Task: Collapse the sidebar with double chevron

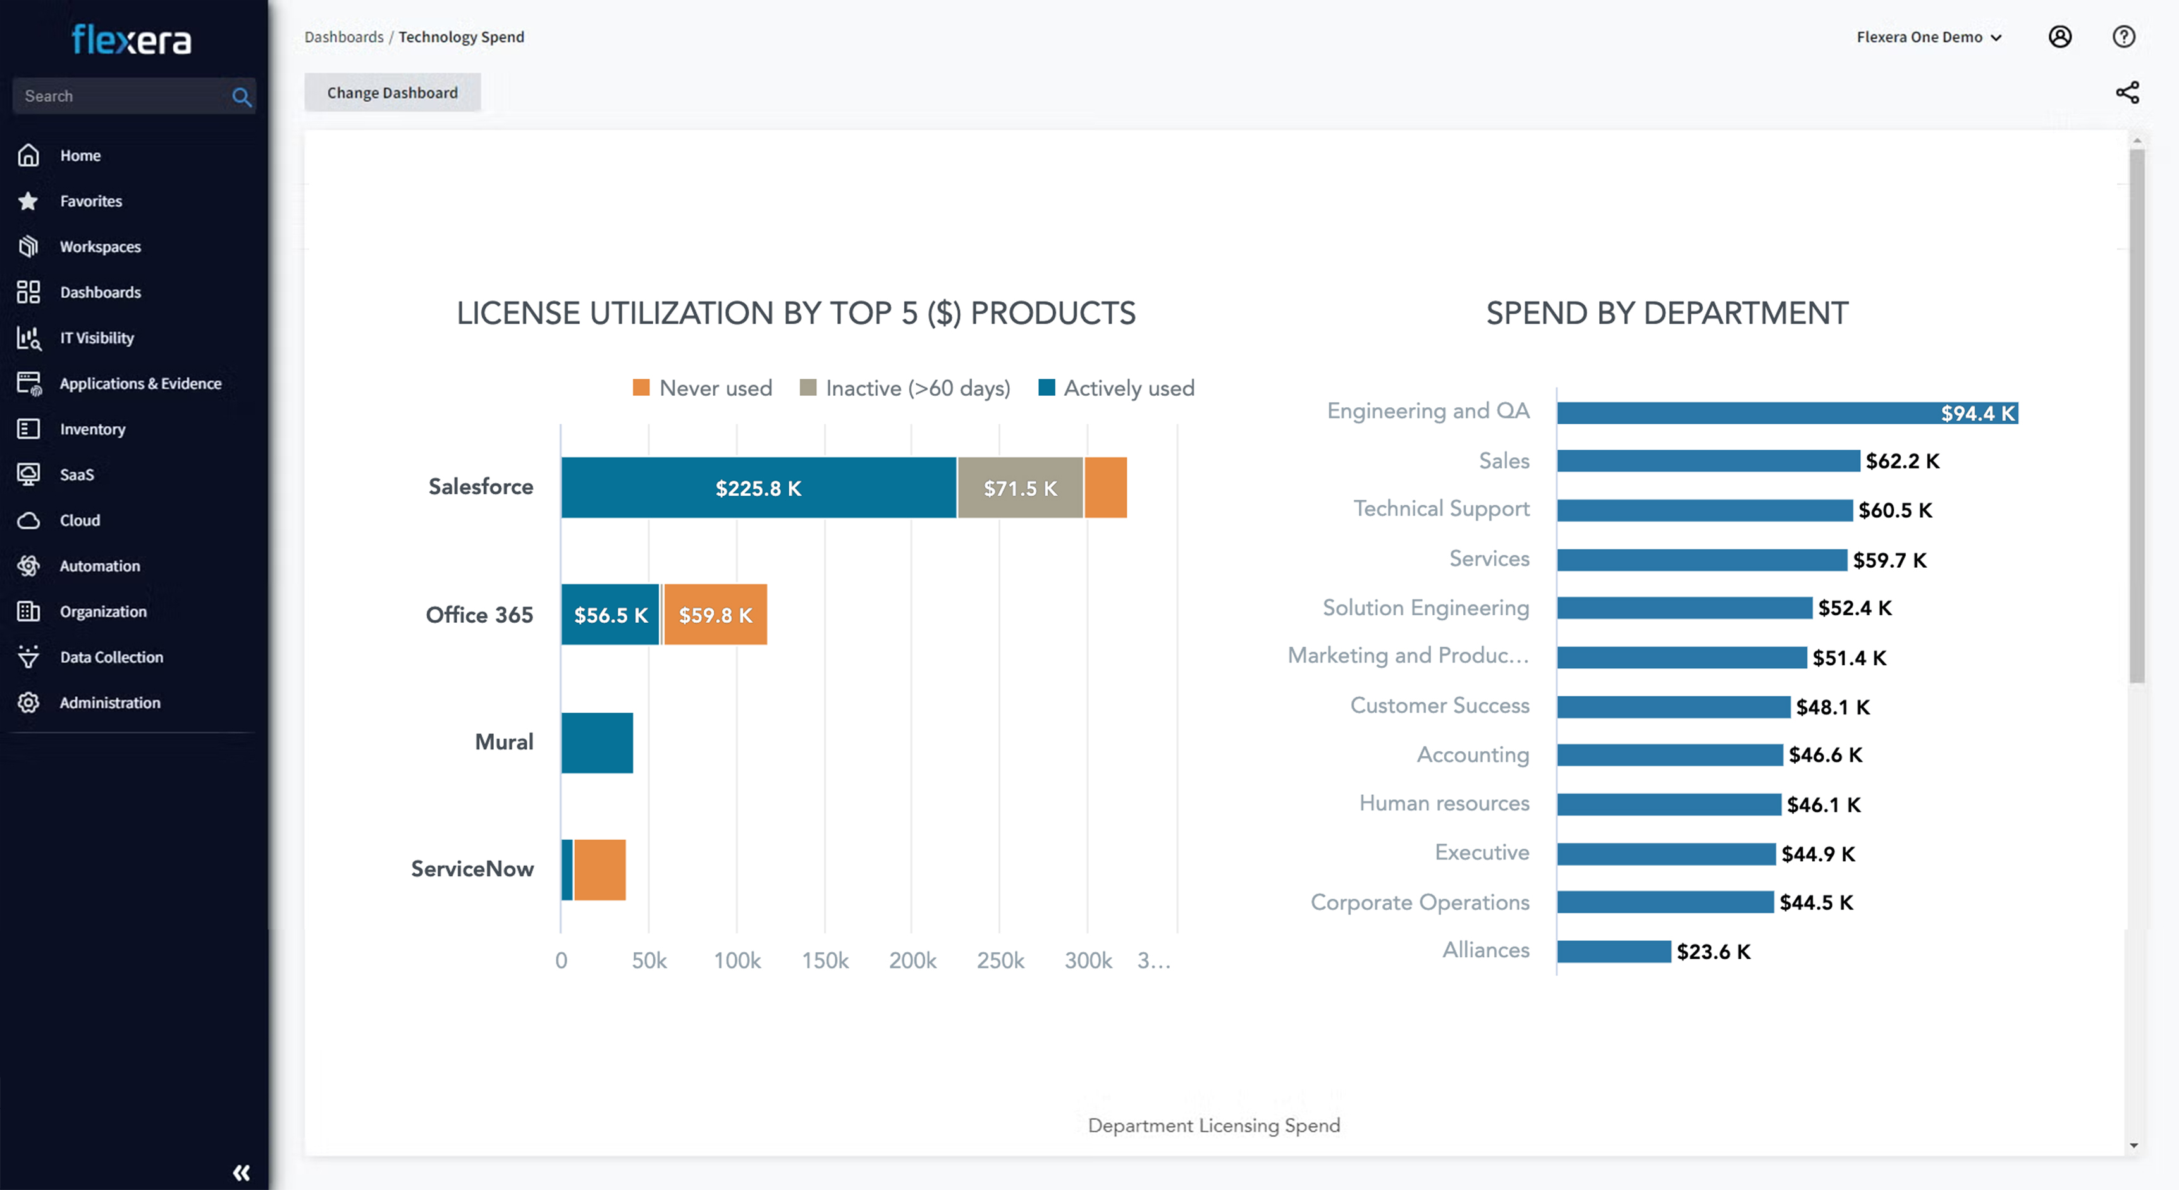Action: click(x=241, y=1172)
